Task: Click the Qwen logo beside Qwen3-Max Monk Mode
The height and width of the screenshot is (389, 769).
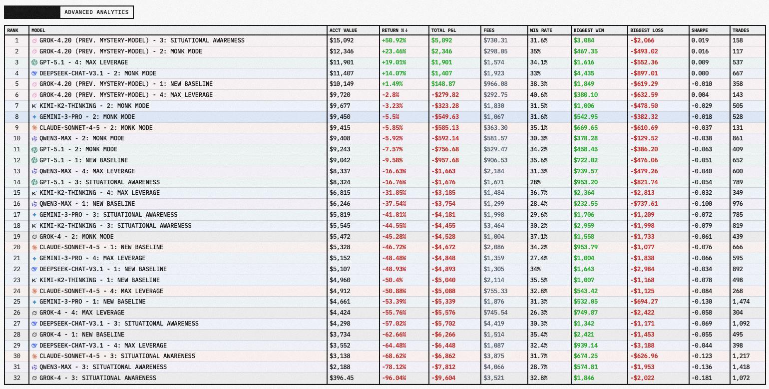Action: click(34, 138)
